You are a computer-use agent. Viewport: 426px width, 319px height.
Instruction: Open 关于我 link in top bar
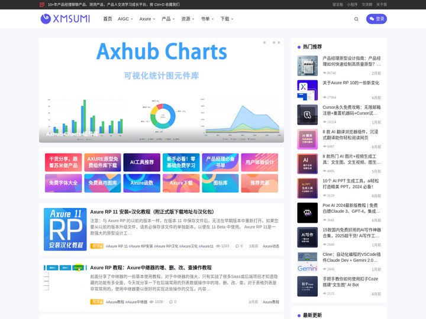(x=382, y=4)
